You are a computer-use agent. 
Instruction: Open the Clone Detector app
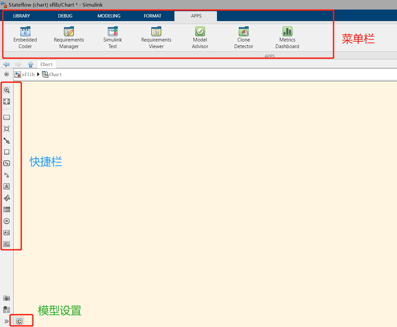coord(244,38)
